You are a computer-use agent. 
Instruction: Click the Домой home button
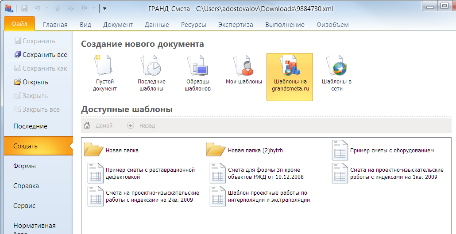[98, 125]
